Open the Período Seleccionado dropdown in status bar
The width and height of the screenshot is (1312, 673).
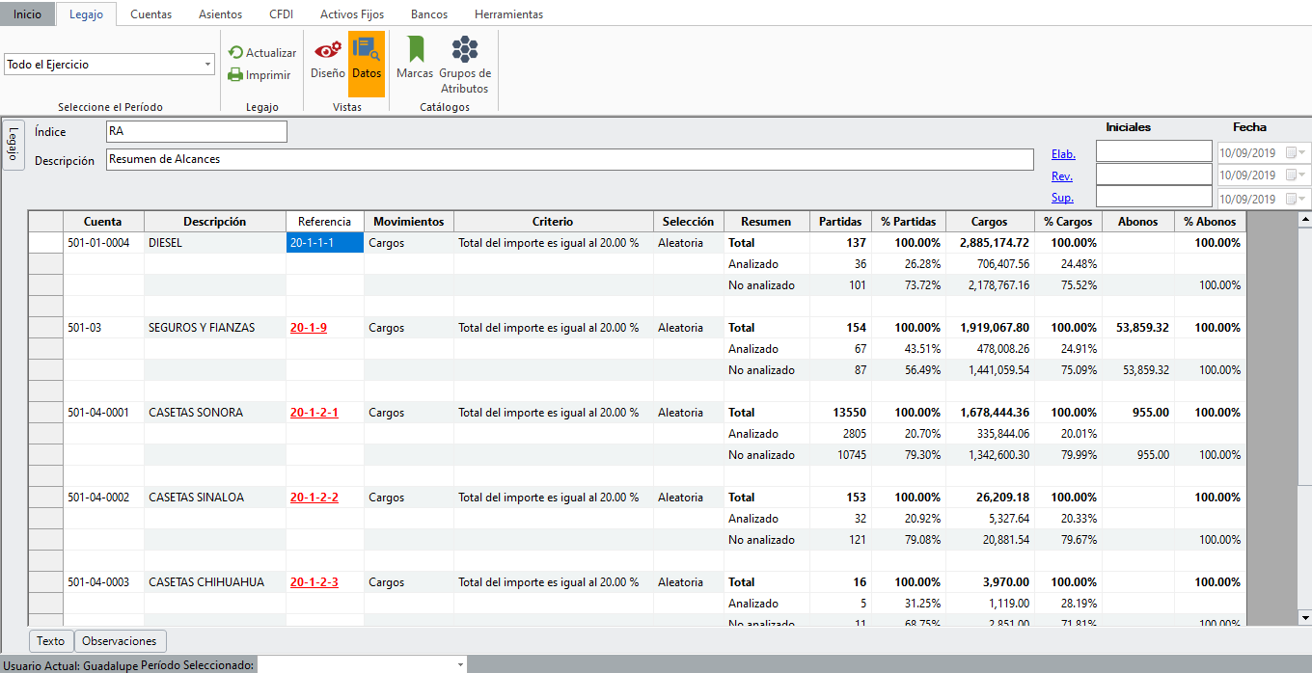click(x=460, y=664)
